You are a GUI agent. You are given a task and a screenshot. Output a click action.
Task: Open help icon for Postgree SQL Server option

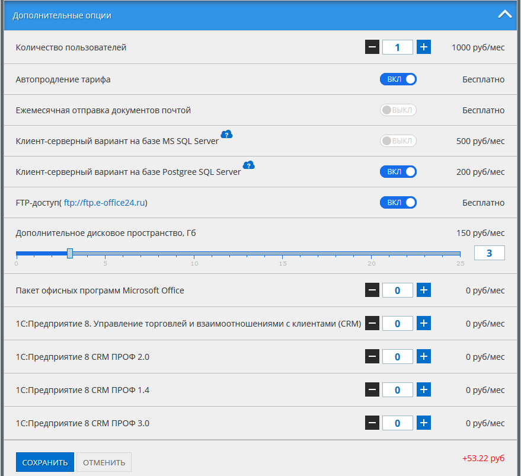coord(248,165)
